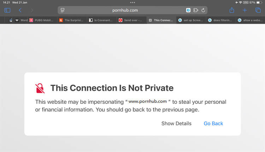Image resolution: width=265 pixels, height=152 pixels.
Task: Show the tab overview grid
Action: point(258,10)
